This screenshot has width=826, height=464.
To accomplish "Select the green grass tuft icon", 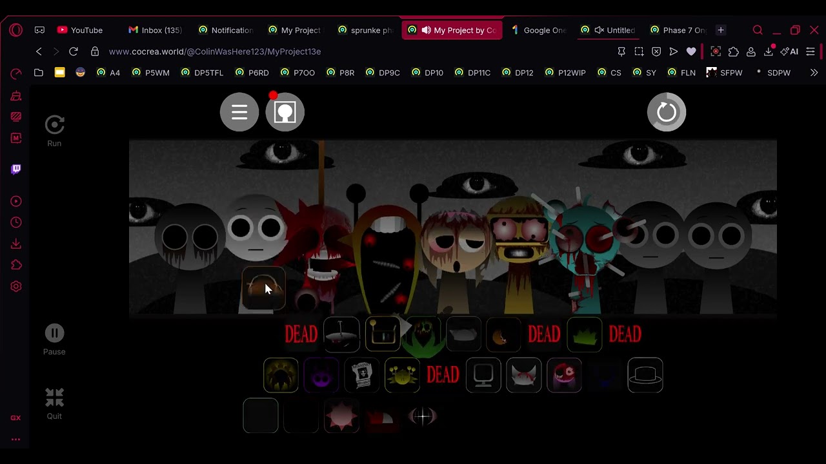I will click(585, 334).
